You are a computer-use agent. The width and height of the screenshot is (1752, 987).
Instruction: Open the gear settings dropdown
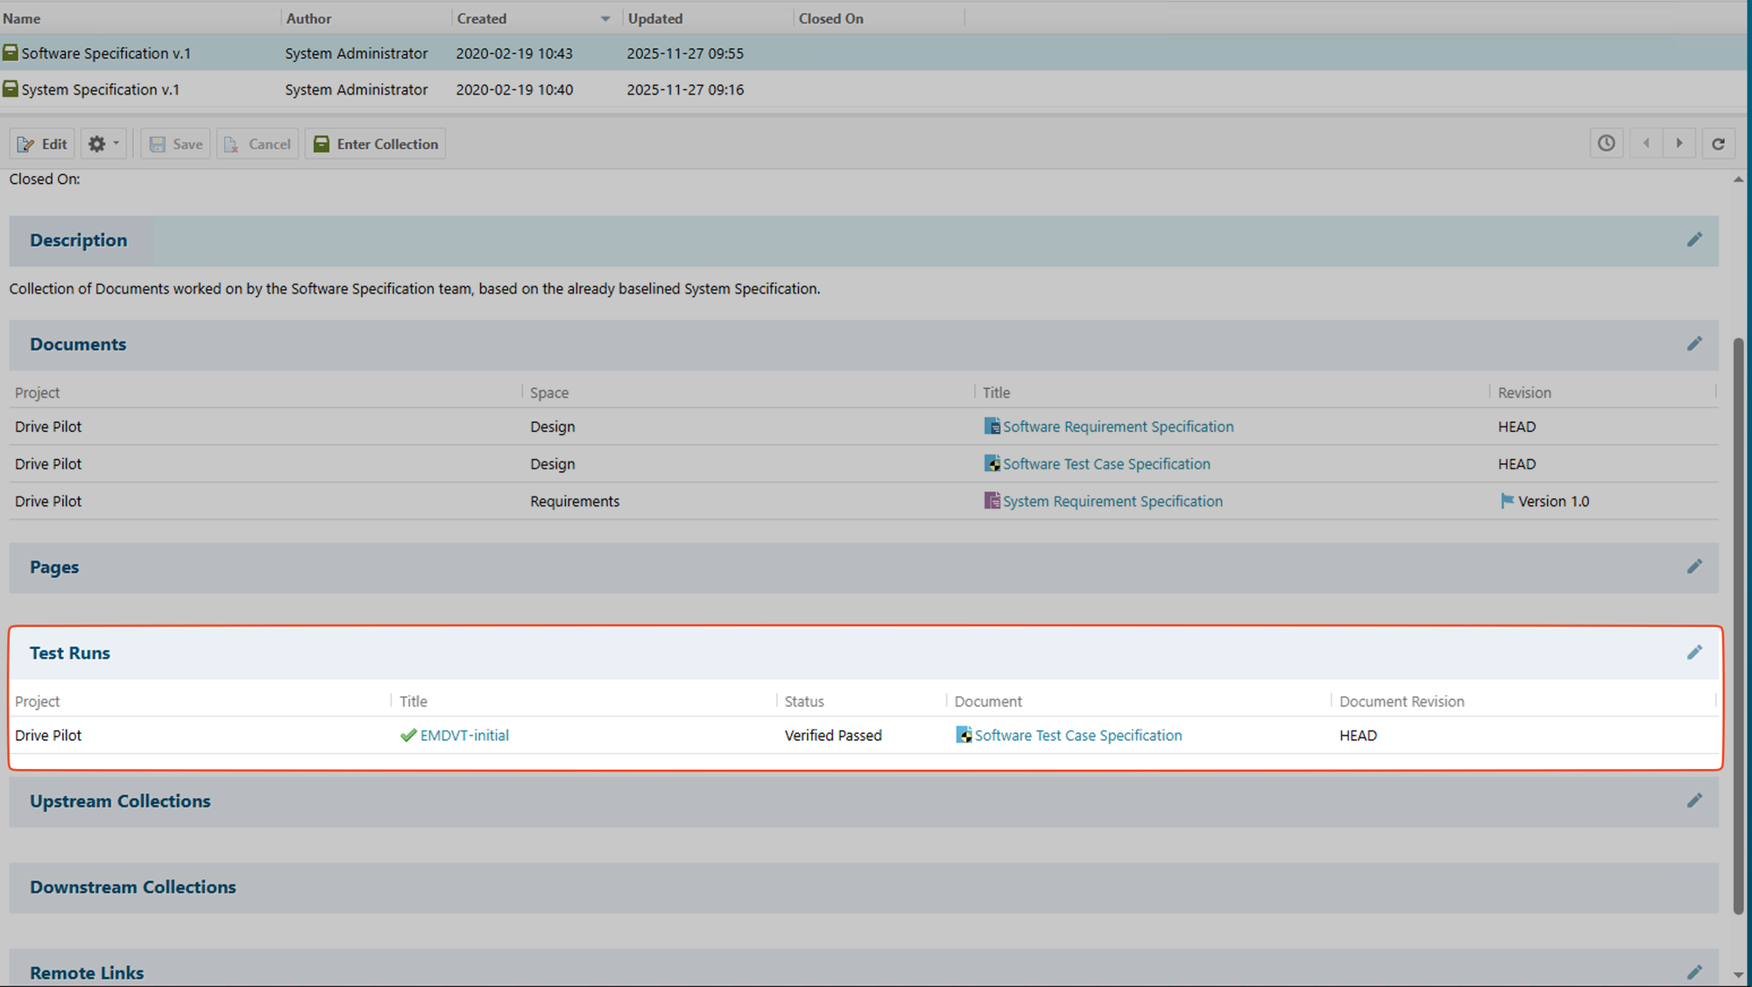tap(103, 144)
